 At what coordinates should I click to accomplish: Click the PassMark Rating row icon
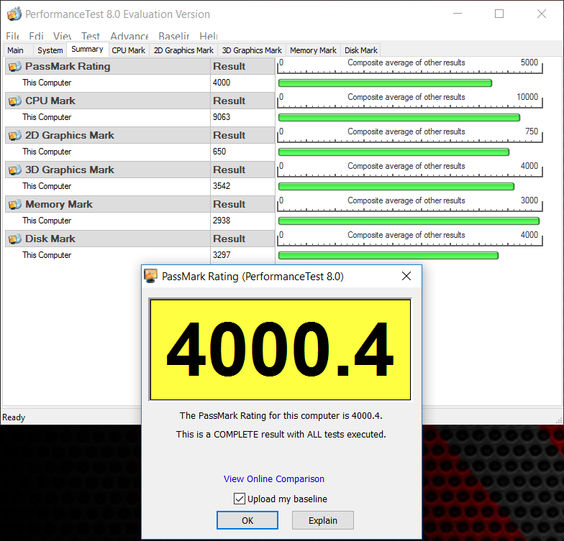pos(14,66)
